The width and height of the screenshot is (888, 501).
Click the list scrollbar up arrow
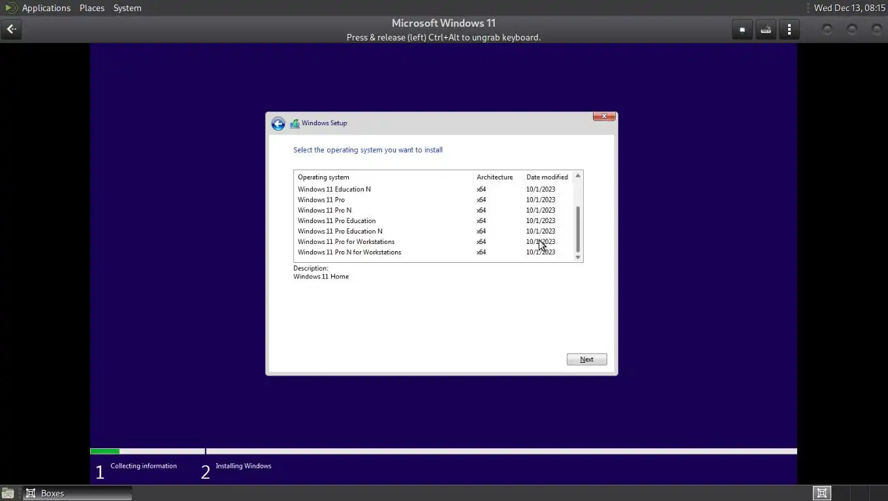click(578, 176)
